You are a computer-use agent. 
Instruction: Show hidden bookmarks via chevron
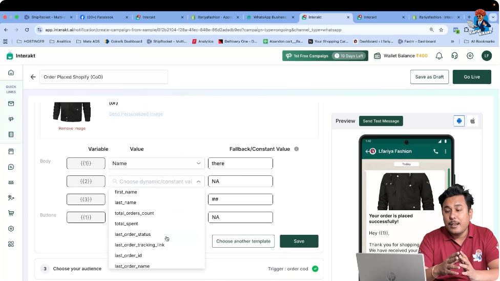point(452,42)
